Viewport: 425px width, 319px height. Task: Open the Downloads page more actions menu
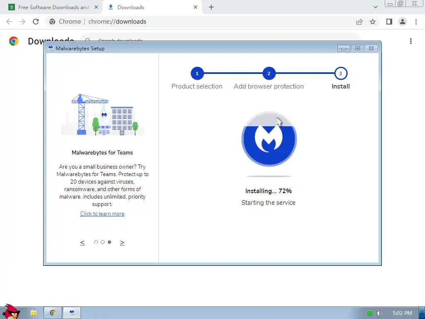411,41
